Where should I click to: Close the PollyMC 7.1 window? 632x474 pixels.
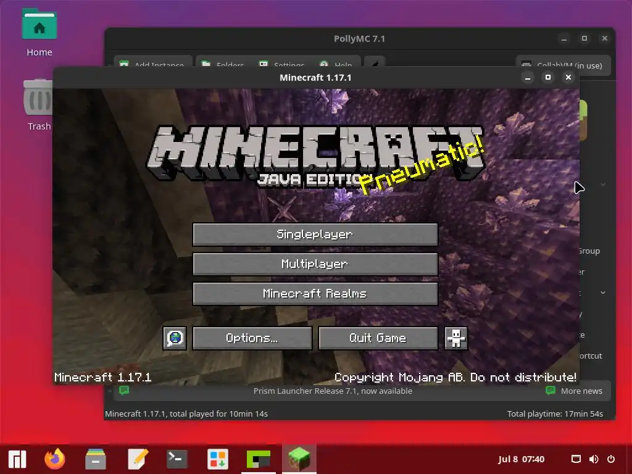point(605,39)
